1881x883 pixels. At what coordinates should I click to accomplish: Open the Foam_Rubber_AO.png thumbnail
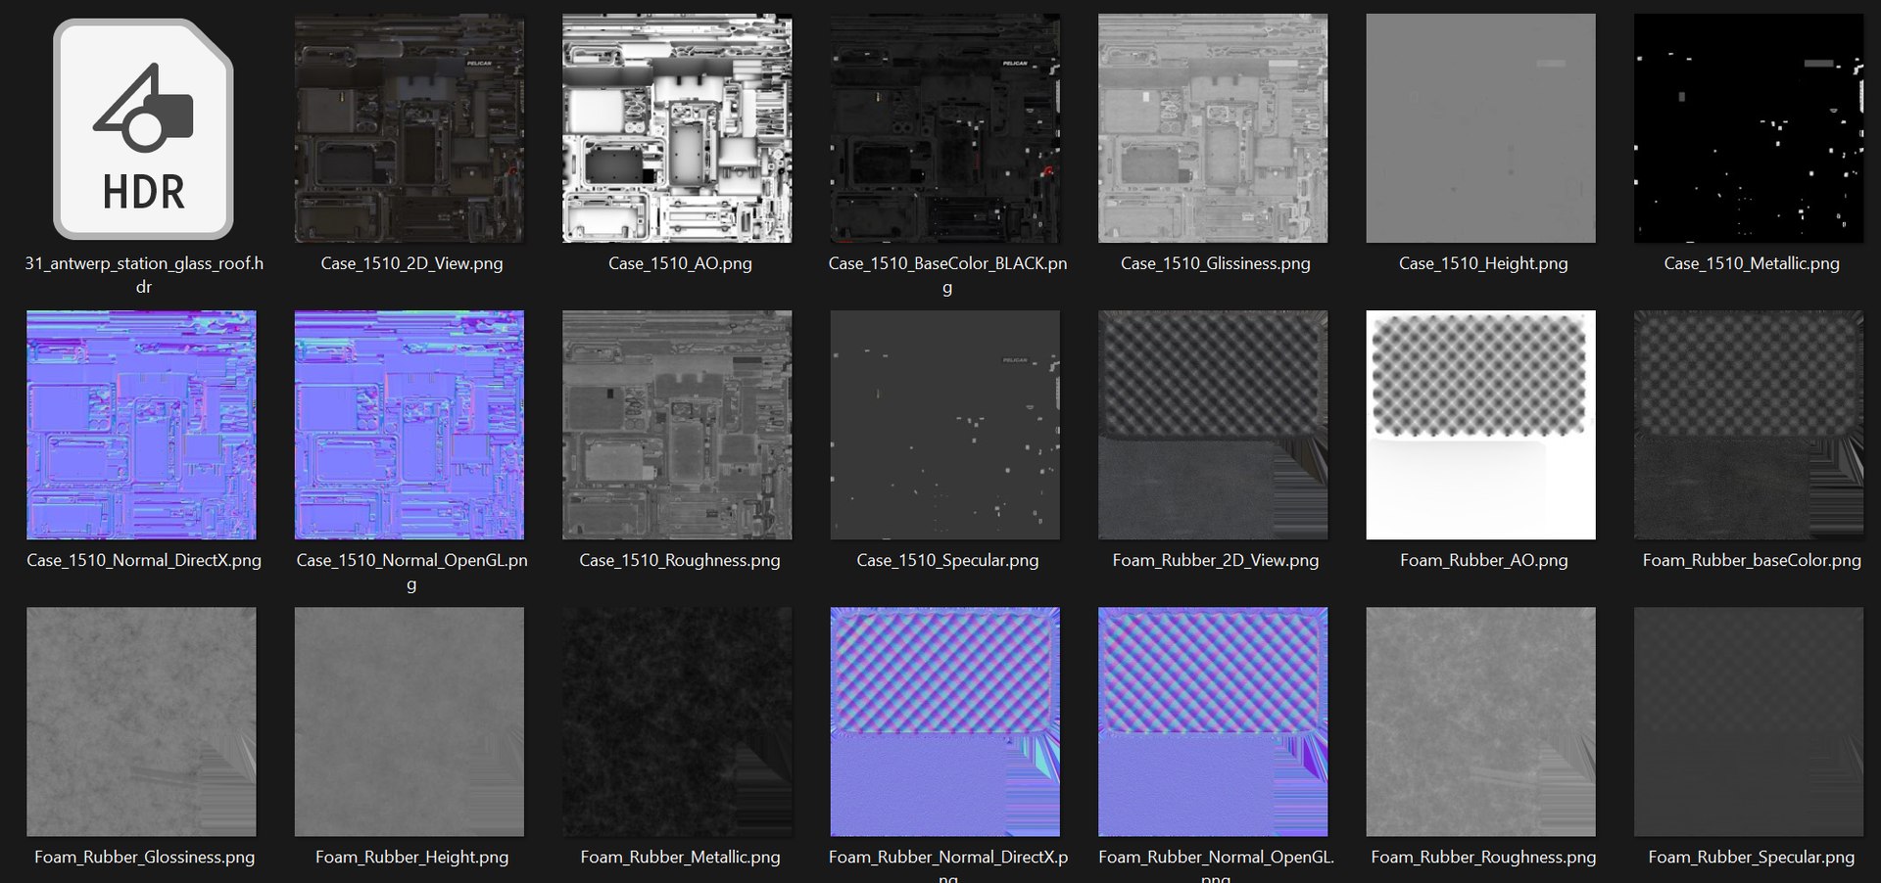tap(1481, 425)
